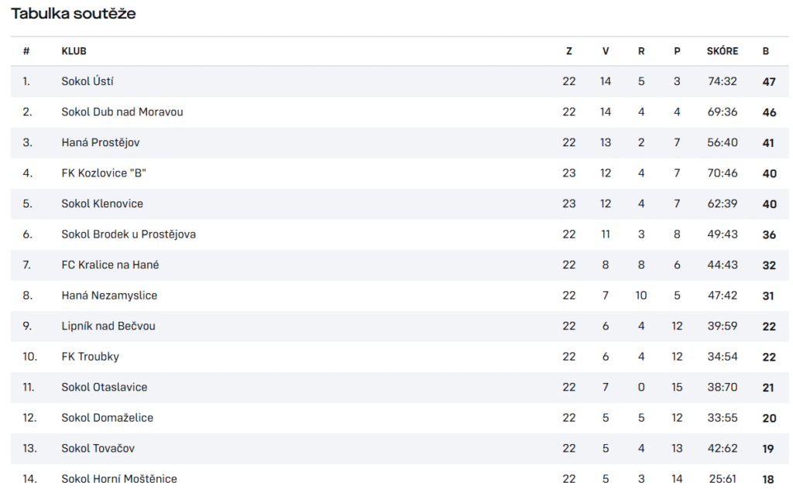Click the Tabulka soutěže heading

click(x=74, y=14)
